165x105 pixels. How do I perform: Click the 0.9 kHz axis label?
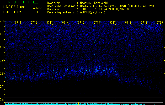[x=2, y=60]
